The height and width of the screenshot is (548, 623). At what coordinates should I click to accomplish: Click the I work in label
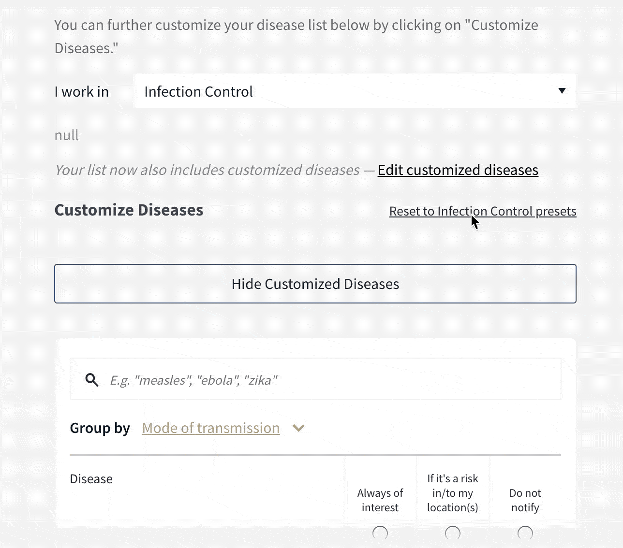[82, 92]
